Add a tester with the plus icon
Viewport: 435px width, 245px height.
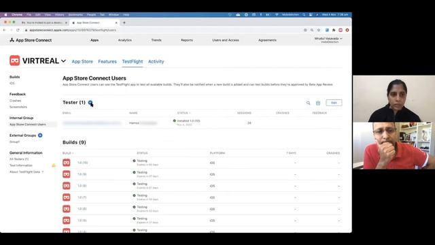90,103
